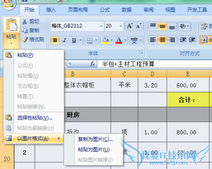Open the paste button dropdown arrow
The image size is (212, 169).
pyautogui.click(x=11, y=44)
